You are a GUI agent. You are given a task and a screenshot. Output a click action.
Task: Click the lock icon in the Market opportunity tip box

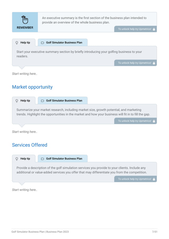click(154, 121)
